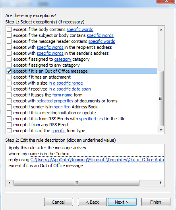Go back with the Back button
The width and height of the screenshot is (176, 210).
[92, 202]
